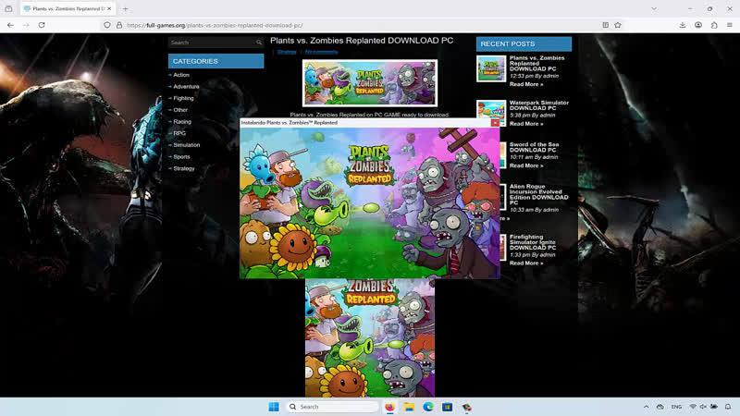This screenshot has width=740, height=416.
Task: Open Firefox View icon left of tabs
Action: pyautogui.click(x=8, y=8)
